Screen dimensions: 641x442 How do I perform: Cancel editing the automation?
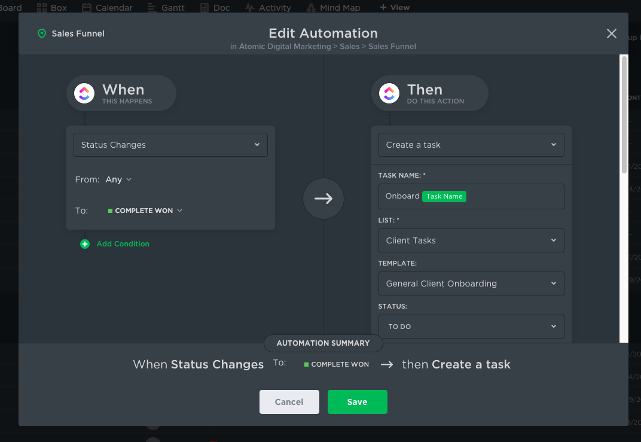(289, 402)
